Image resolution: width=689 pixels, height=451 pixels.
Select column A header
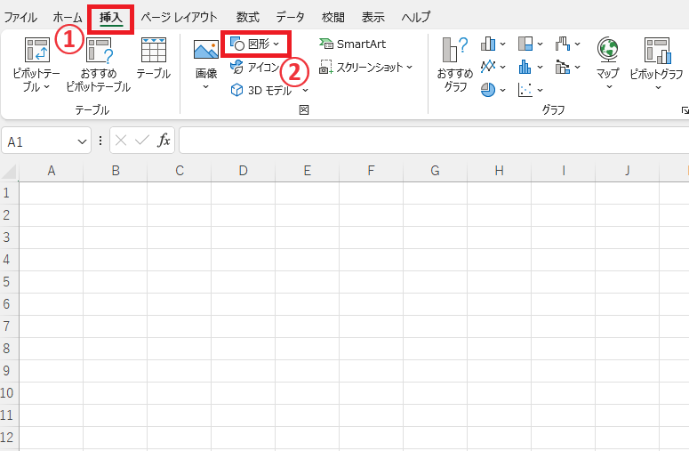tap(52, 171)
